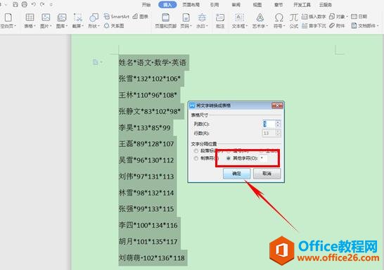384x270 pixels.
Task: Open the 开发工具 developer tools tab
Action: pos(302,5)
